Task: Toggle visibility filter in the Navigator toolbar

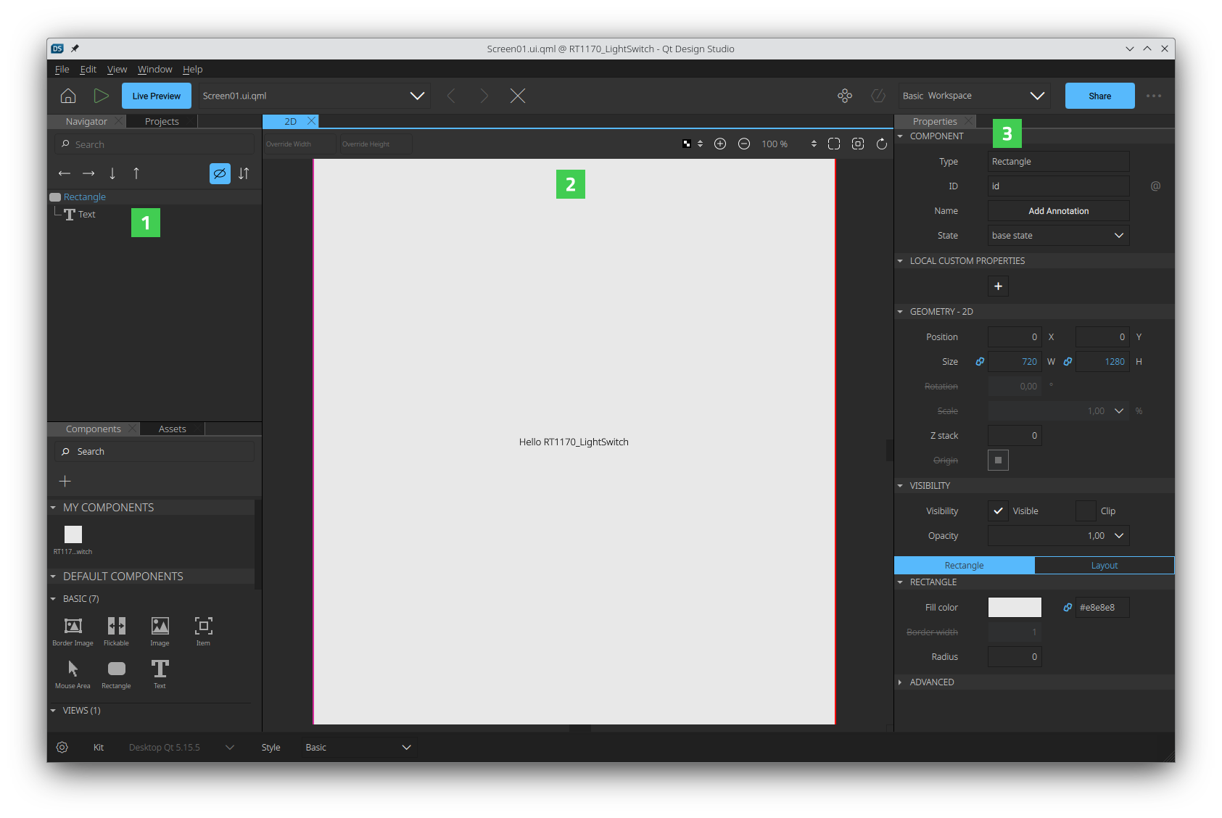Action: tap(220, 173)
